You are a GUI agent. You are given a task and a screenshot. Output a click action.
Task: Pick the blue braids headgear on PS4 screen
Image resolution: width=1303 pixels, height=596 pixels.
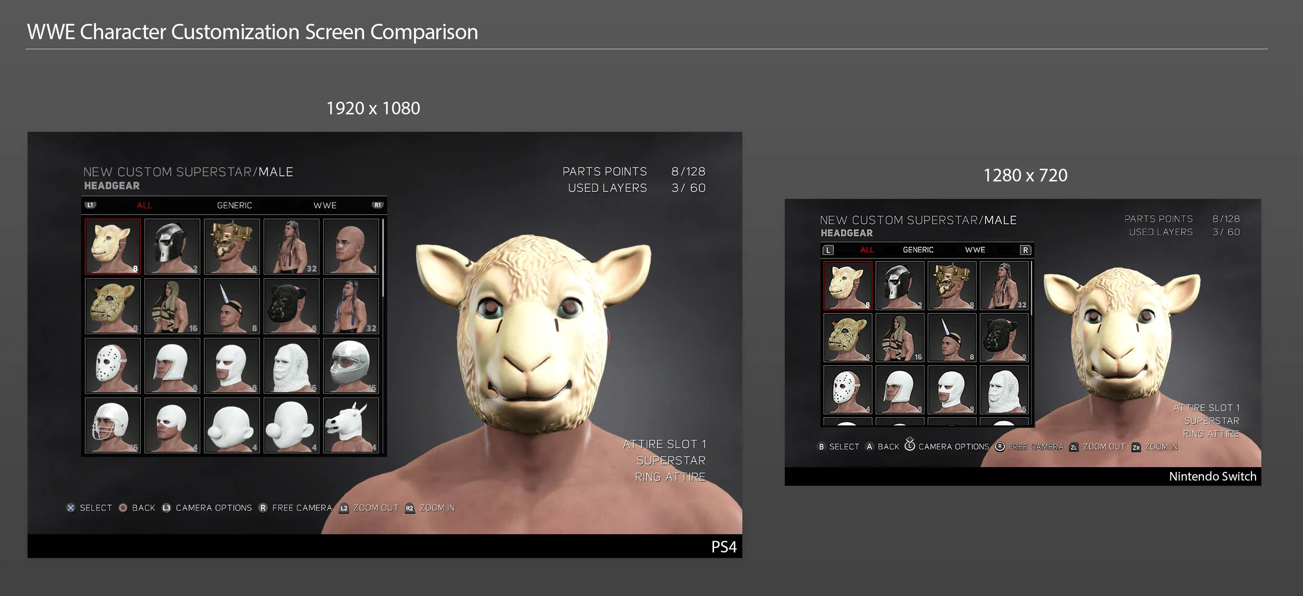point(351,306)
